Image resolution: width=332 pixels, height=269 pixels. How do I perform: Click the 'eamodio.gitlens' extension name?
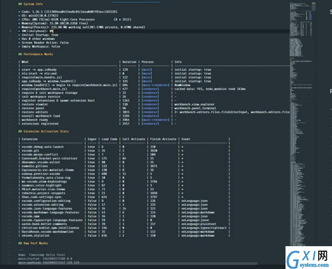click(x=35, y=166)
